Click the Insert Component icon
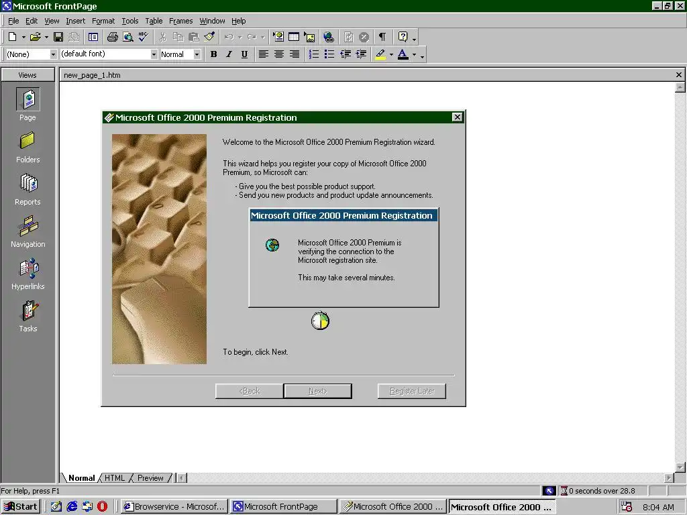 point(278,38)
